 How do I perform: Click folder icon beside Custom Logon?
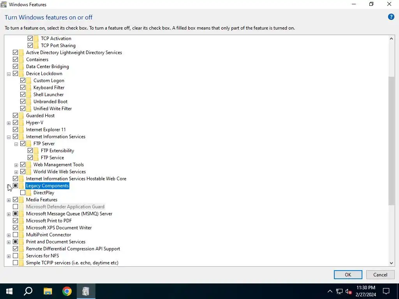coord(29,81)
